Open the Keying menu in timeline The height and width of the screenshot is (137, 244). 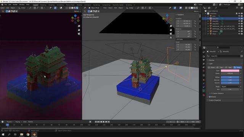[x=18, y=122]
